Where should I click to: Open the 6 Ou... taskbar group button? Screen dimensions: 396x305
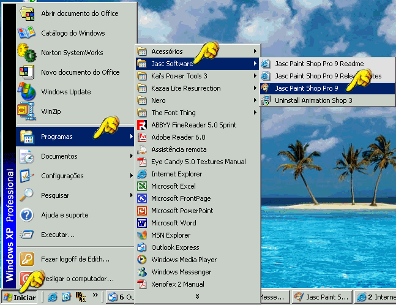point(121,297)
